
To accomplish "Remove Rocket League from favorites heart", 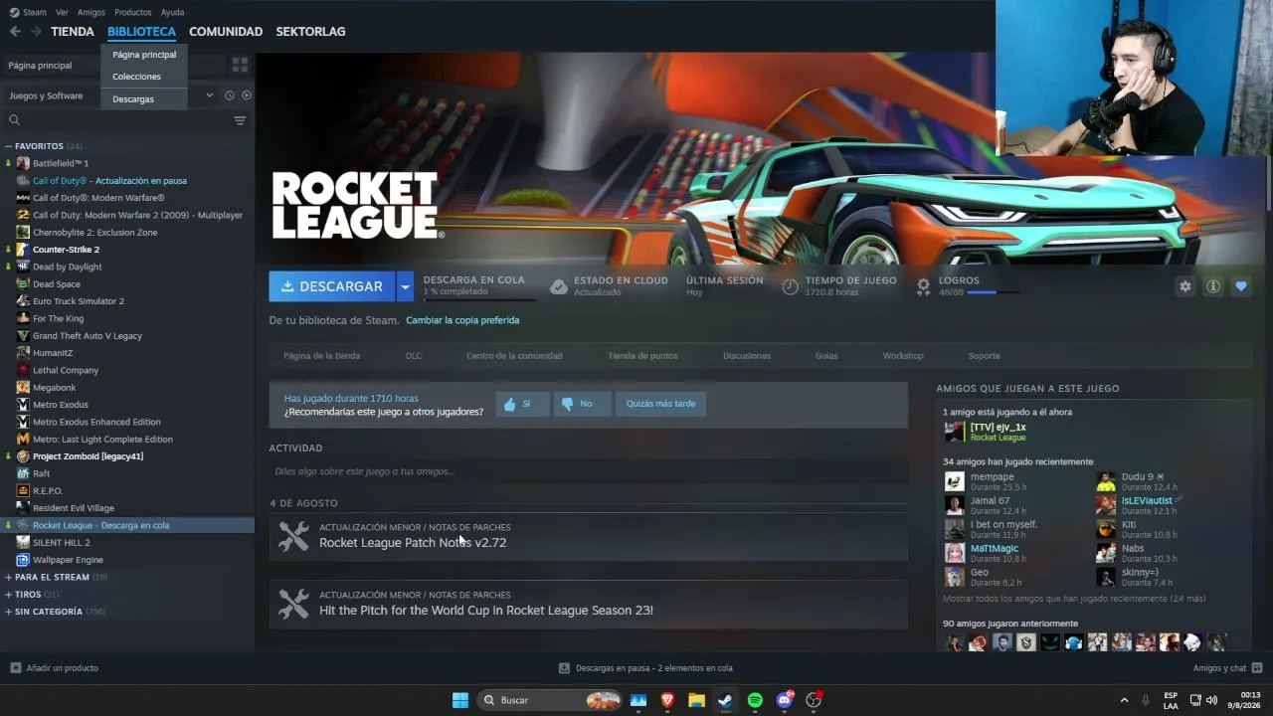I will coord(1241,286).
